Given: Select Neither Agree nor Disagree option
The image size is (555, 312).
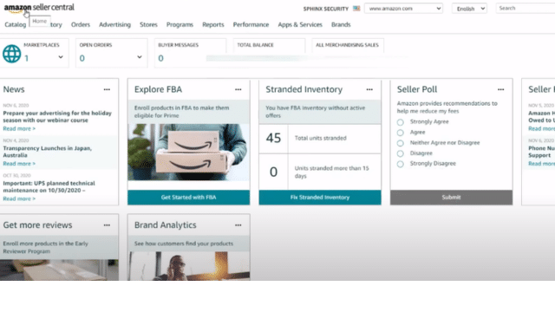Looking at the screenshot, I should pos(401,143).
